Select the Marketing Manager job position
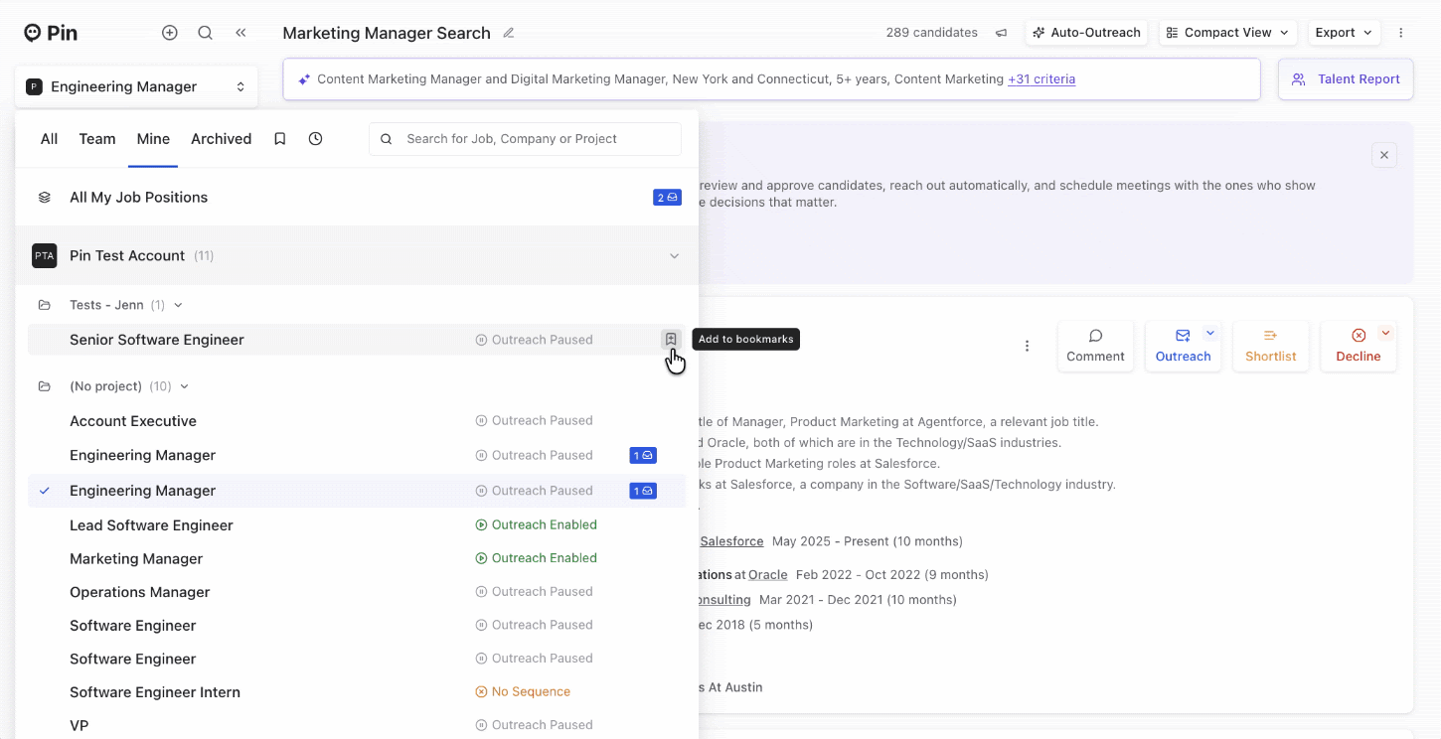 point(136,559)
